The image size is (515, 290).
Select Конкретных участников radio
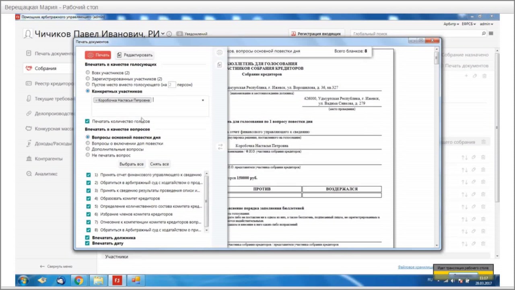(88, 91)
